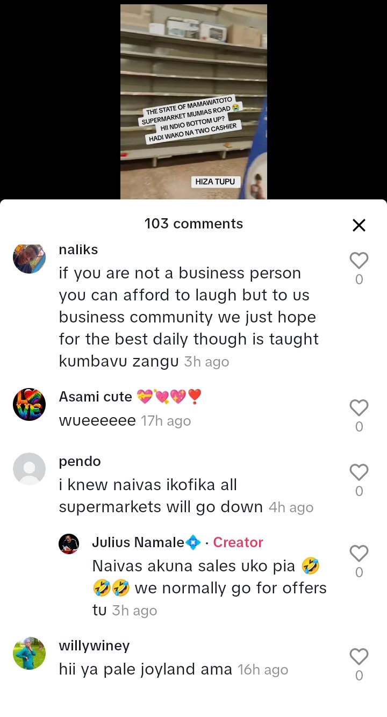Screen dimensions: 387x717
Task: Tap the Asami cute username
Action: [x=96, y=397]
